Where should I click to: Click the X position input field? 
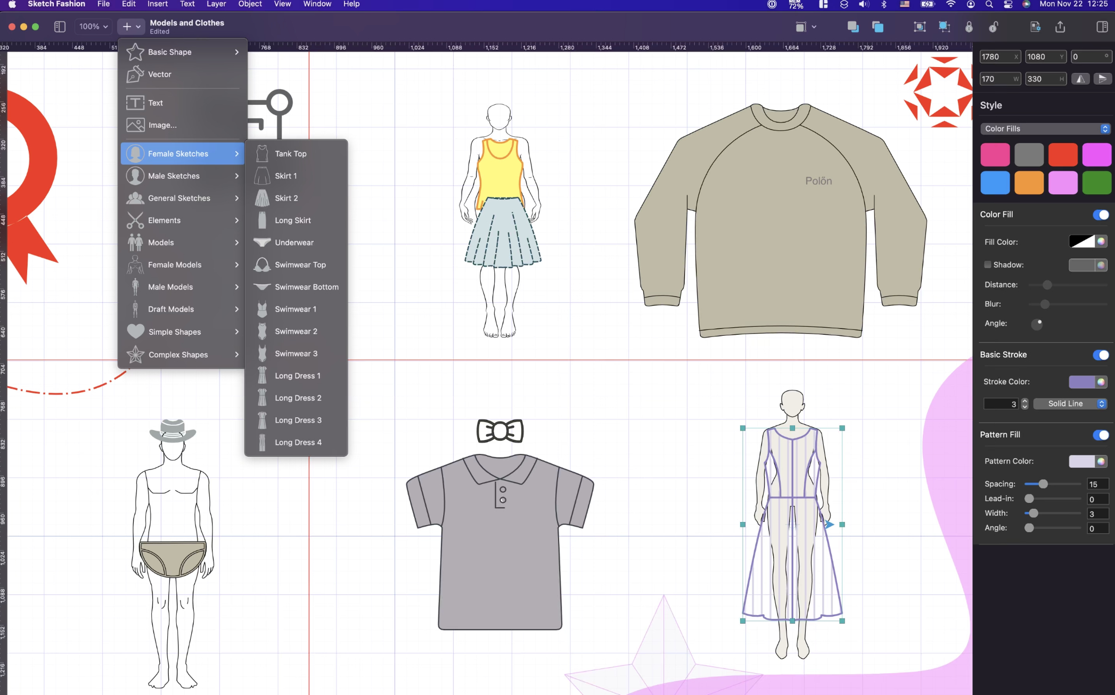996,57
